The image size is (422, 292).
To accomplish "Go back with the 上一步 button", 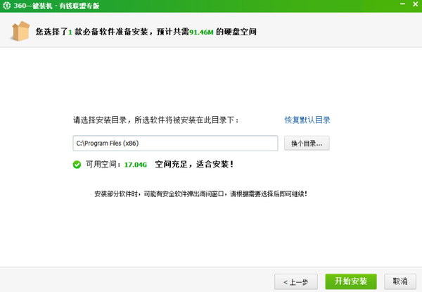I will pos(296,281).
